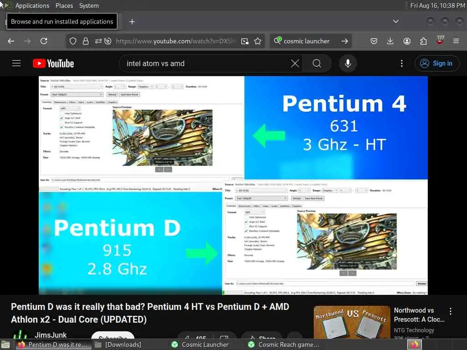Open the NTG Technology channel link
The image size is (467, 350).
414,330
